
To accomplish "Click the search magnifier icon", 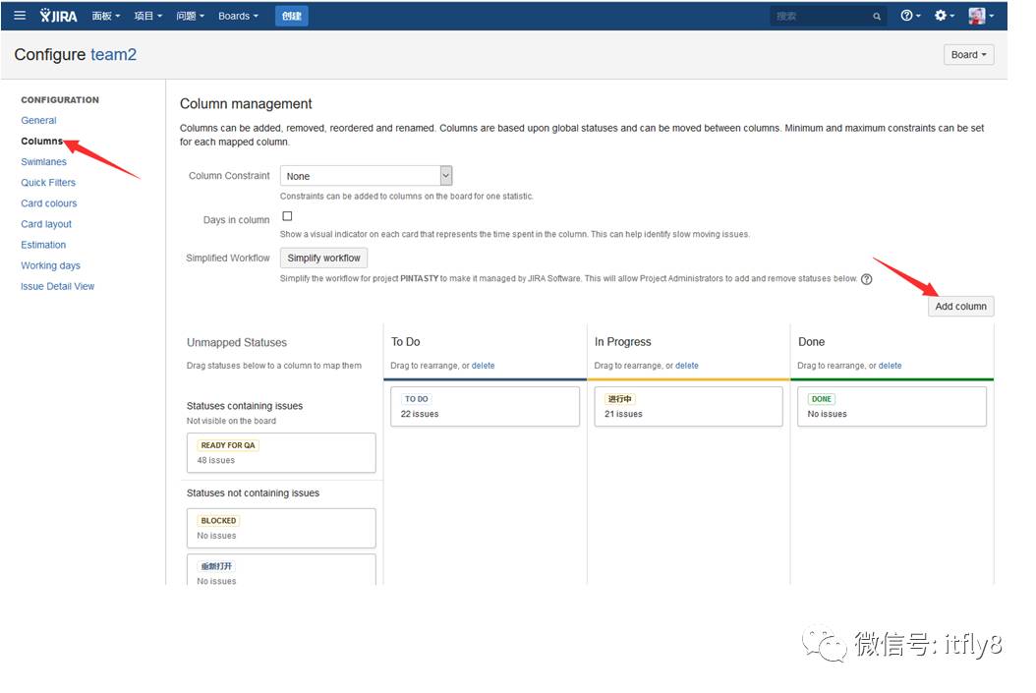I will coord(877,17).
